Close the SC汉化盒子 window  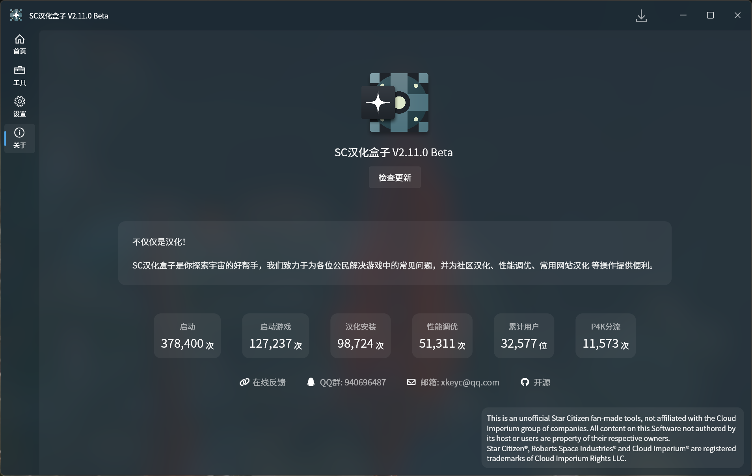point(737,15)
